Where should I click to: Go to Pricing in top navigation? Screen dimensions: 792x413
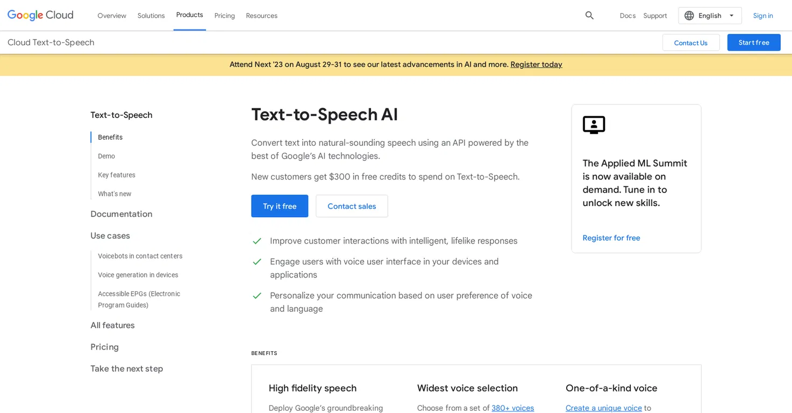[x=225, y=16]
